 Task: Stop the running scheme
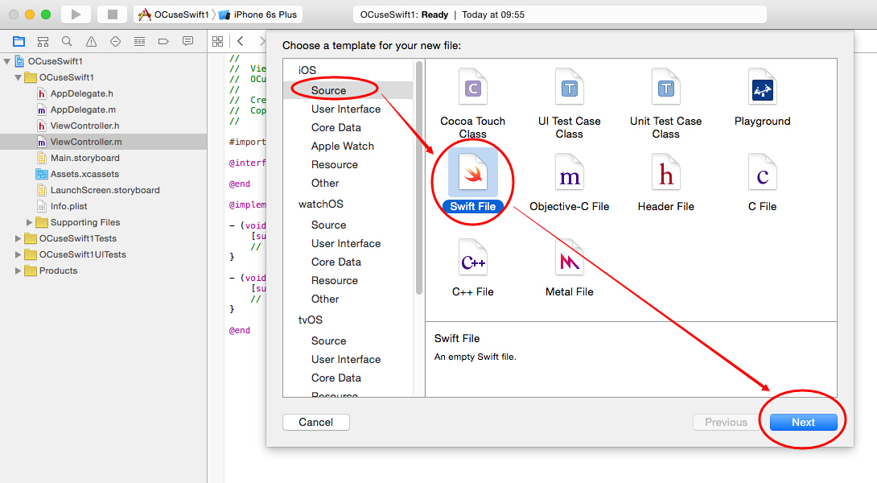113,14
